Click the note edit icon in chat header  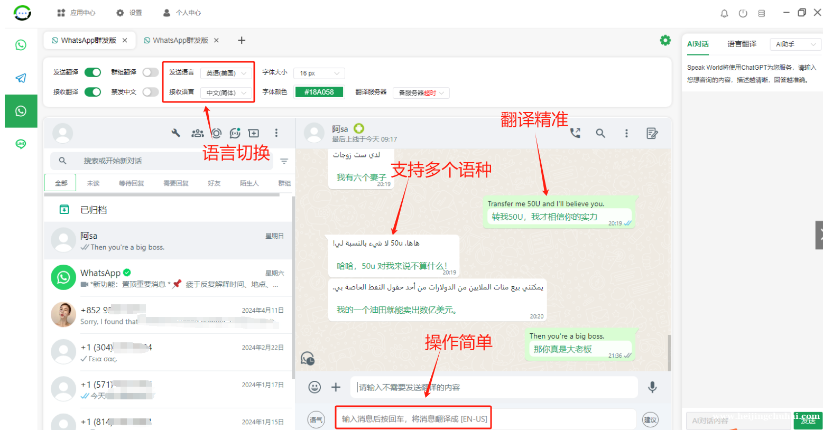point(652,133)
